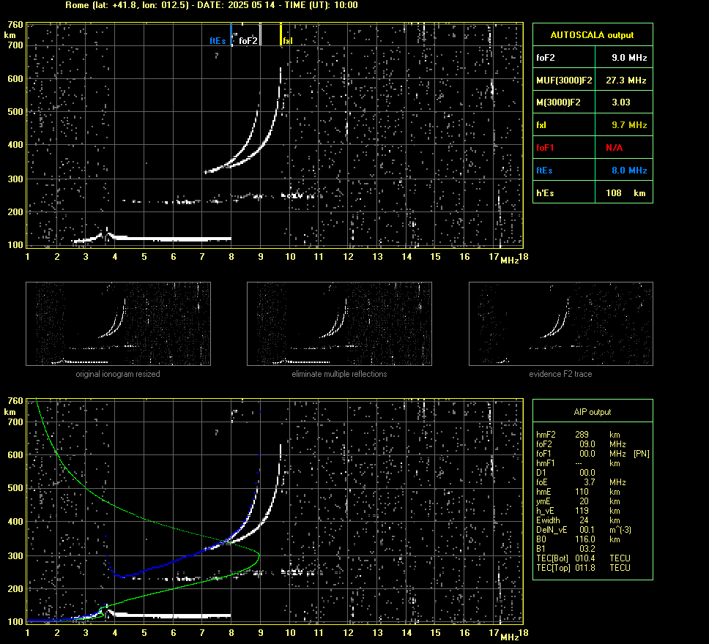Click the blue 8.0 MHz value
This screenshot has width=709, height=644.
[x=629, y=171]
